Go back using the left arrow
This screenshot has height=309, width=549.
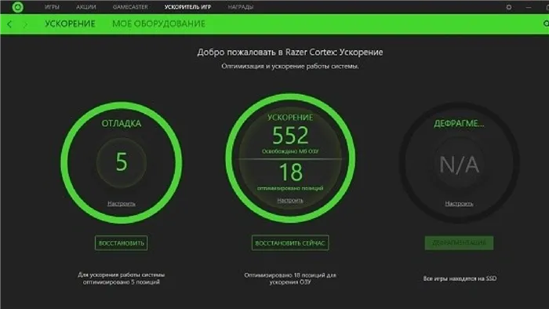(9, 24)
